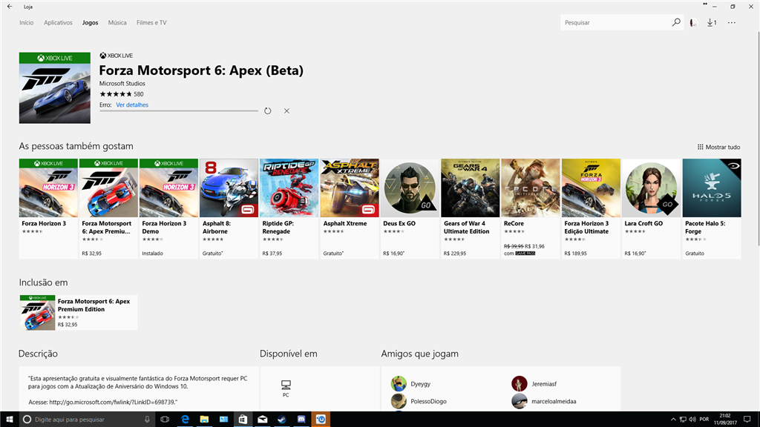
Task: Cancel the Forza download with X
Action: (287, 111)
